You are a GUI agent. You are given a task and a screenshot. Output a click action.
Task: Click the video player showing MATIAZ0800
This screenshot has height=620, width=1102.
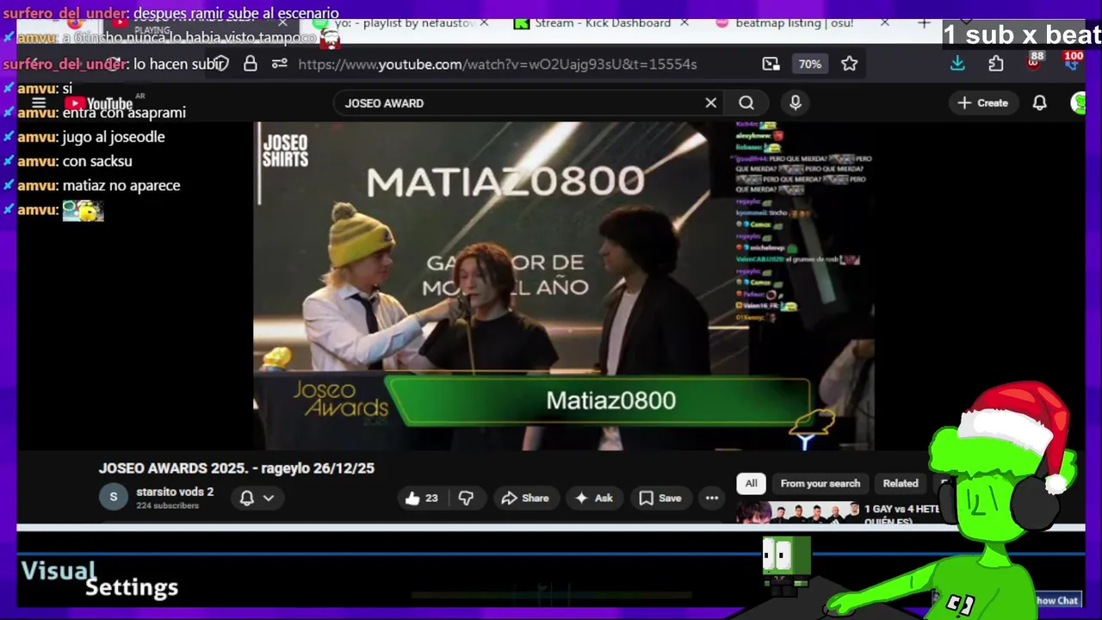(564, 286)
